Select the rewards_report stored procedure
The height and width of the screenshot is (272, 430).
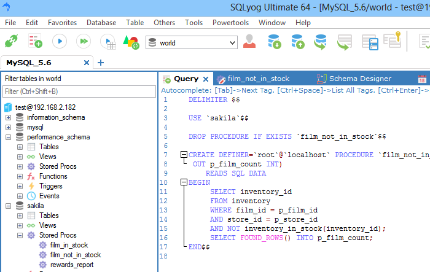point(71,265)
